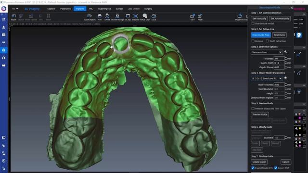Adjust Wall Thickness stepper
Screen dimensions: 308x173
286,85
